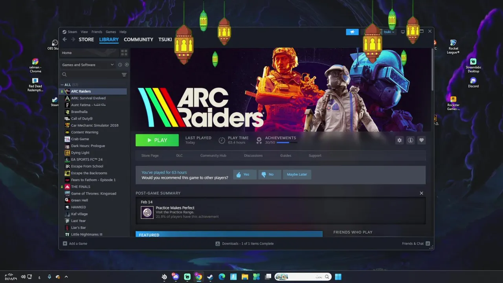Open the Discussions link
The image size is (503, 283).
click(x=253, y=156)
